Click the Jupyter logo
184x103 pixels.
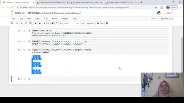pyautogui.click(x=18, y=13)
